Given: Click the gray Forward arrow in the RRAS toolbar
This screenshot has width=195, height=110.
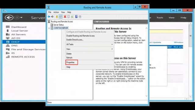Looking at the screenshot, I should click(52, 16).
